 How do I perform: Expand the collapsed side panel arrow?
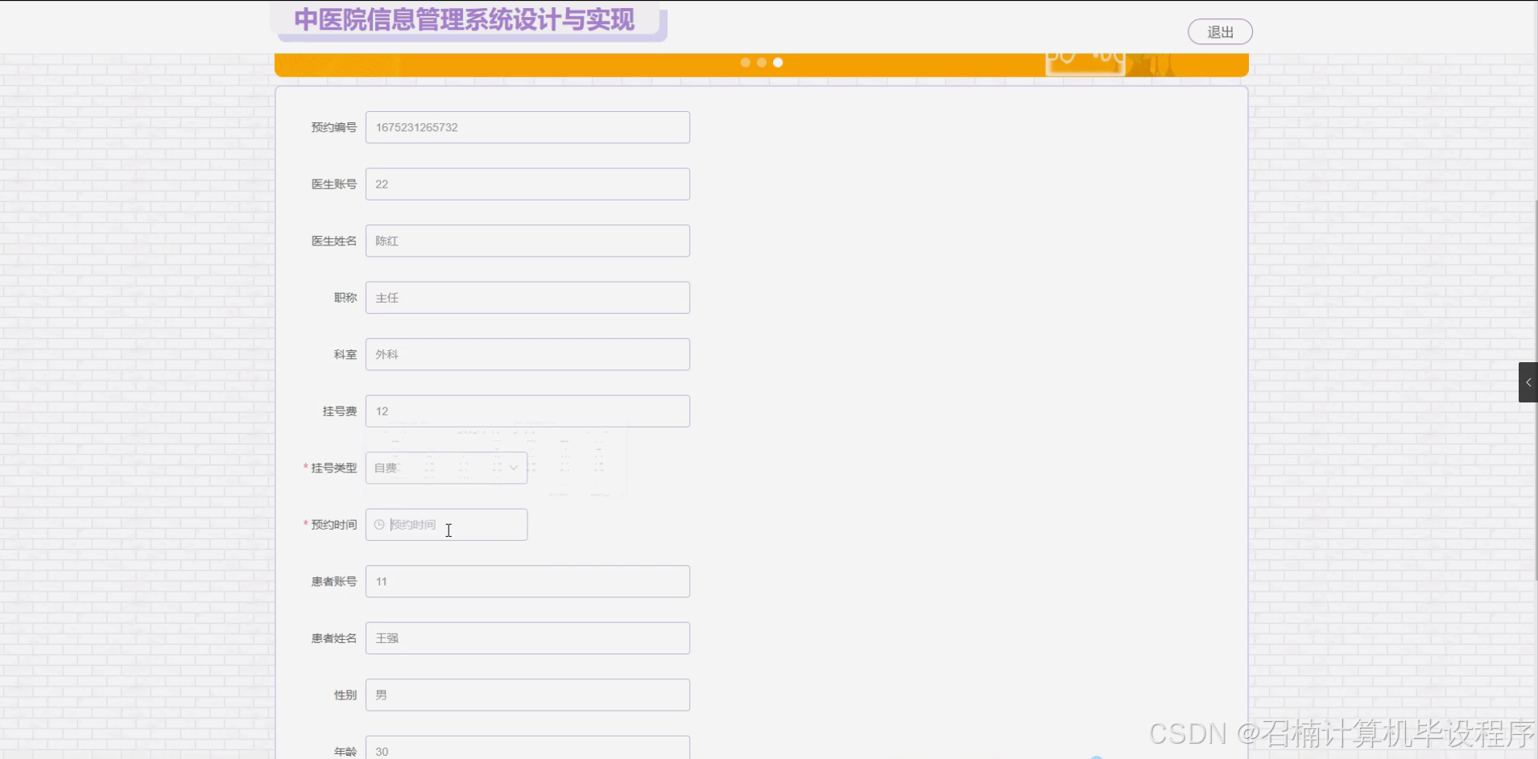click(1528, 382)
